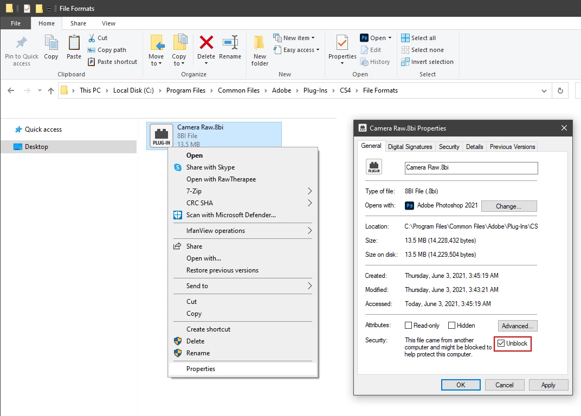Viewport: 581px width, 416px height.
Task: Click History in the Open group
Action: click(375, 62)
